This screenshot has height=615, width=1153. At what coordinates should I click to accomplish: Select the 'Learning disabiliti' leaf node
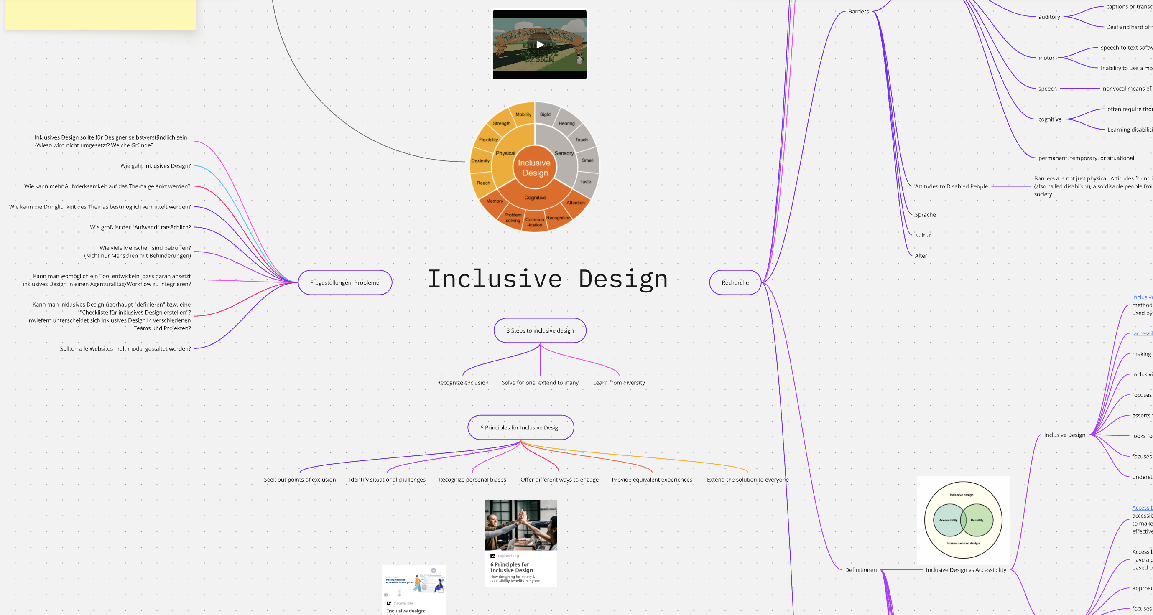[1130, 129]
